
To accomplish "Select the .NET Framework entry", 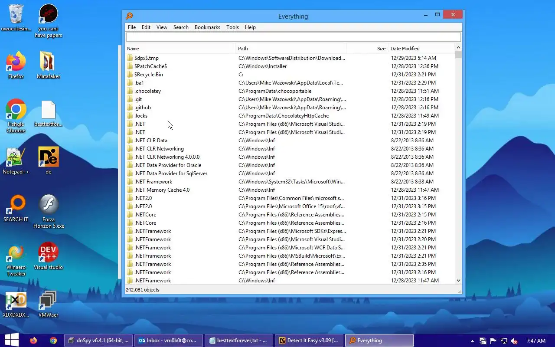I will (x=153, y=182).
